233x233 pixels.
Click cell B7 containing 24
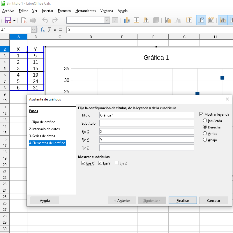(x=36, y=81)
